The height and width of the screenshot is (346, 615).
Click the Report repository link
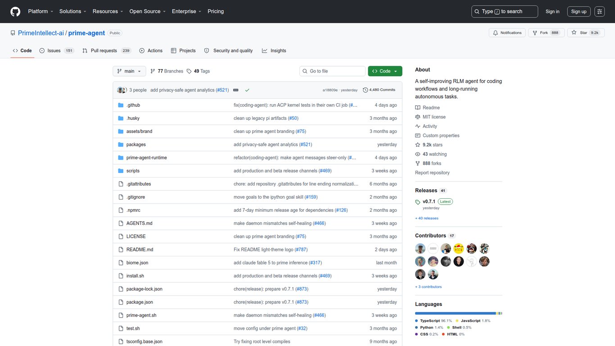click(x=432, y=173)
